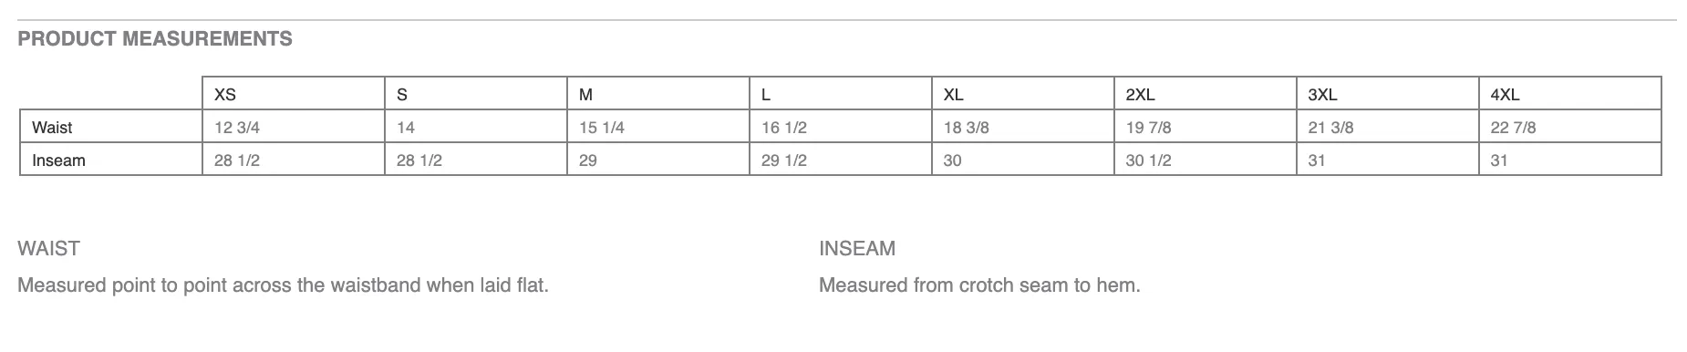The image size is (1687, 352).
Task: Select the 4XL size column header
Action: 1570,94
